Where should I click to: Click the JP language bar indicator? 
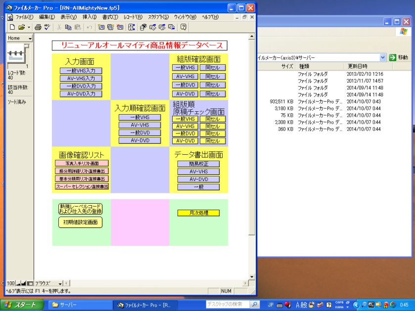pyautogui.click(x=271, y=305)
